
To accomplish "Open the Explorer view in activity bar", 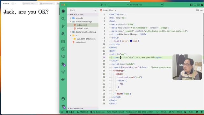I will pos(63,11).
